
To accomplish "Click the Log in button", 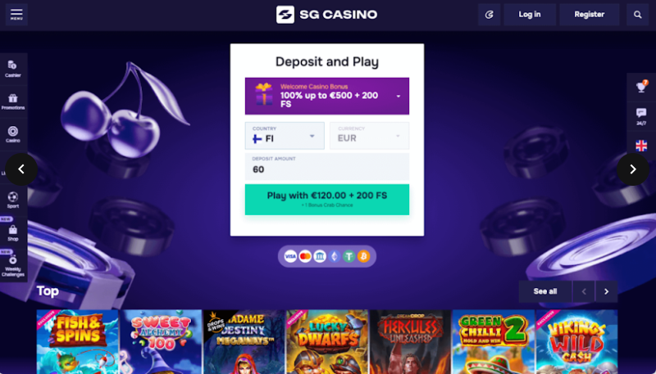I will coord(530,15).
